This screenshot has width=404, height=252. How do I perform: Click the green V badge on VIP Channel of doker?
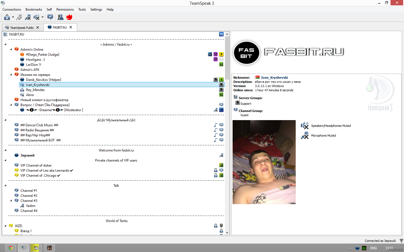221,165
